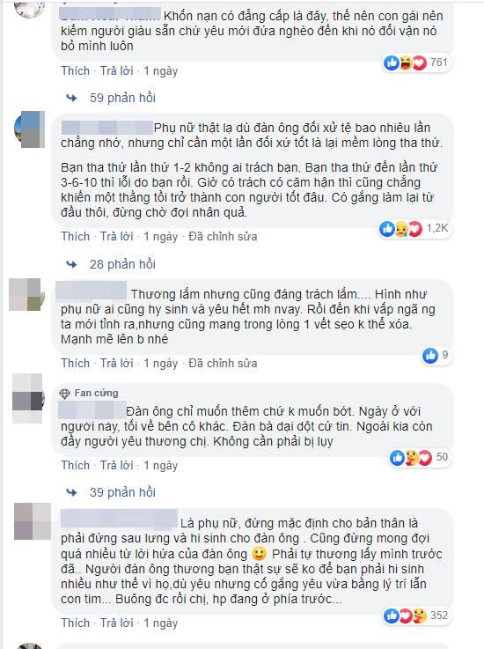The height and width of the screenshot is (649, 484).
Task: Expand the 28 phản hồi replies
Action: [x=122, y=264]
